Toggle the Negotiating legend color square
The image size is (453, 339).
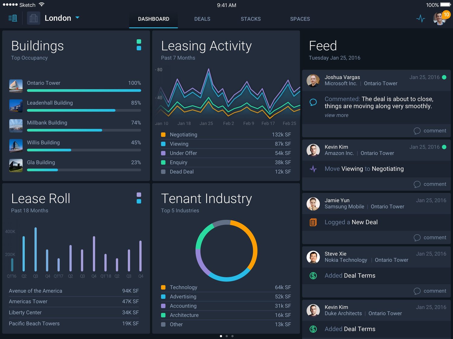(163, 135)
